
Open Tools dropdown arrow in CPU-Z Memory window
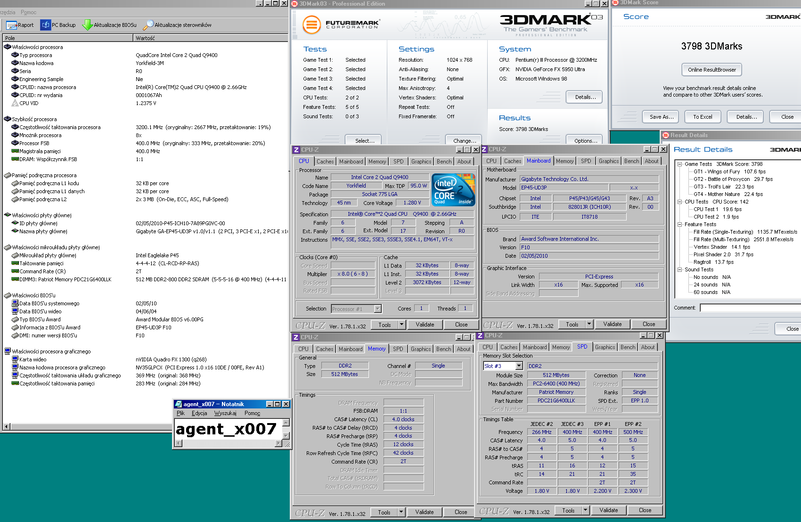pos(401,512)
